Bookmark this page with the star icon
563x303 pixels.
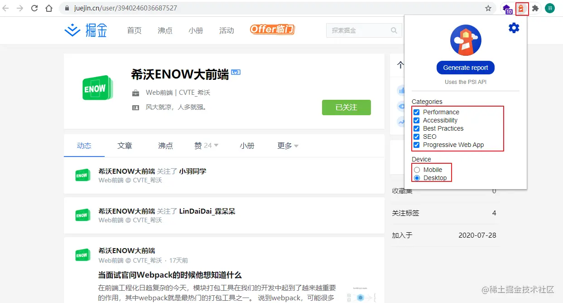point(488,8)
